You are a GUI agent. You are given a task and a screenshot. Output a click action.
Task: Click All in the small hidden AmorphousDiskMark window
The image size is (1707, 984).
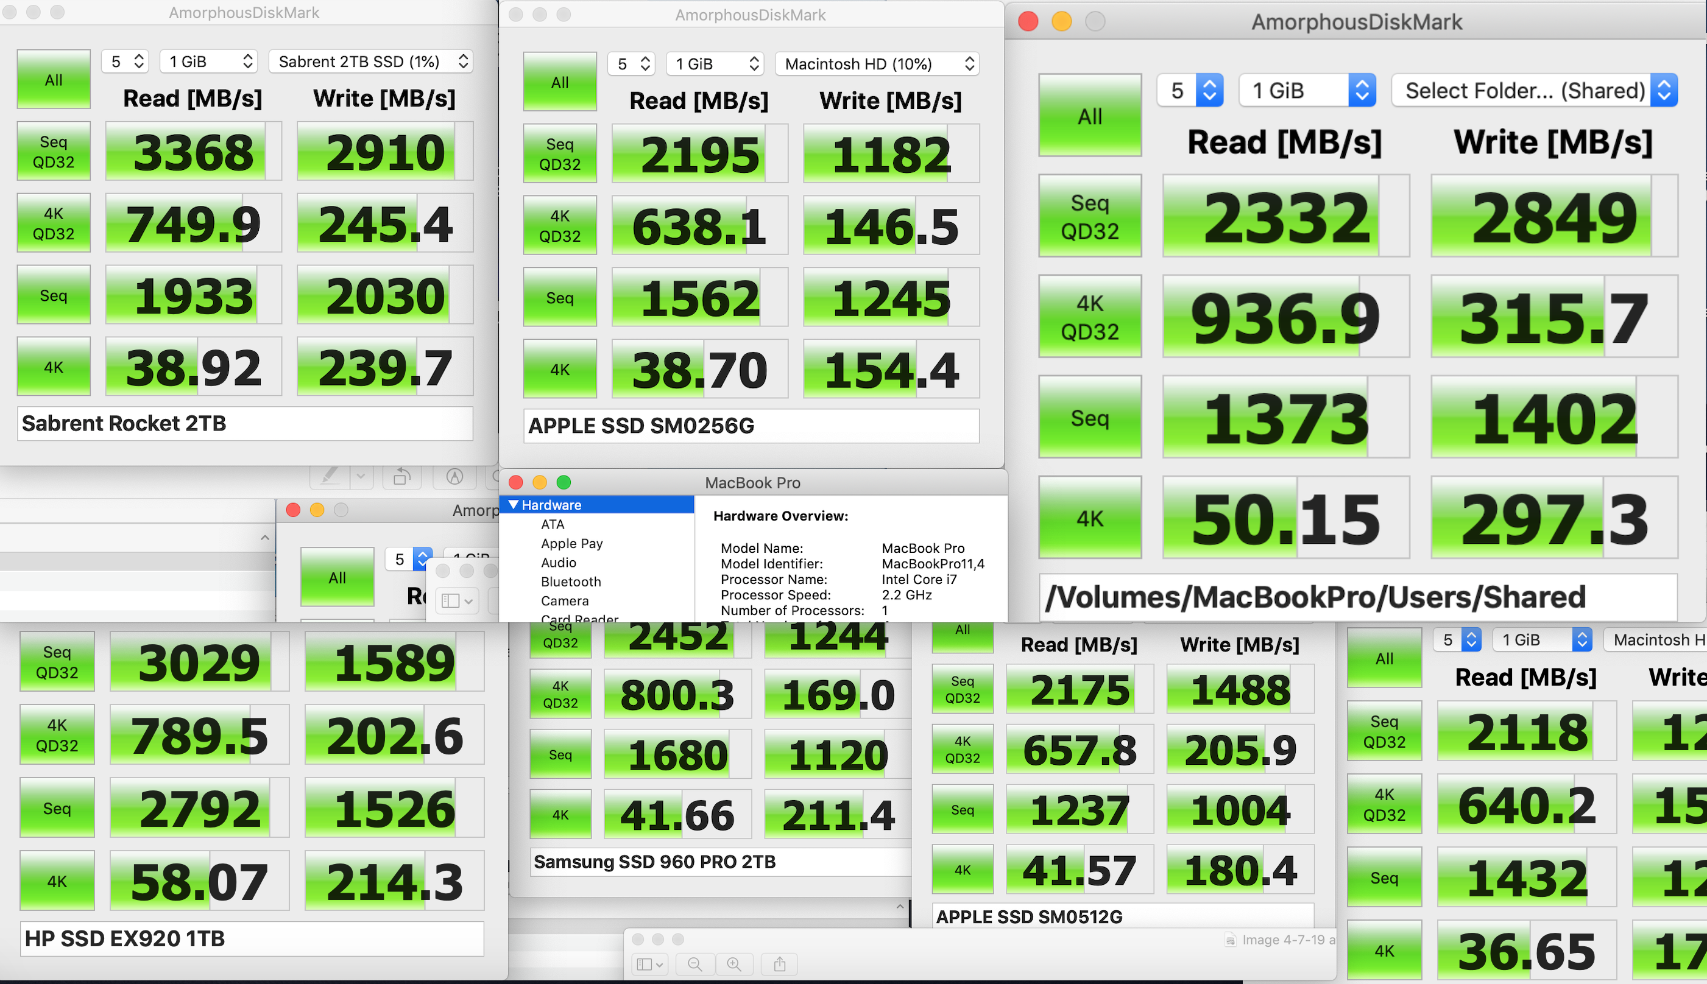[338, 577]
